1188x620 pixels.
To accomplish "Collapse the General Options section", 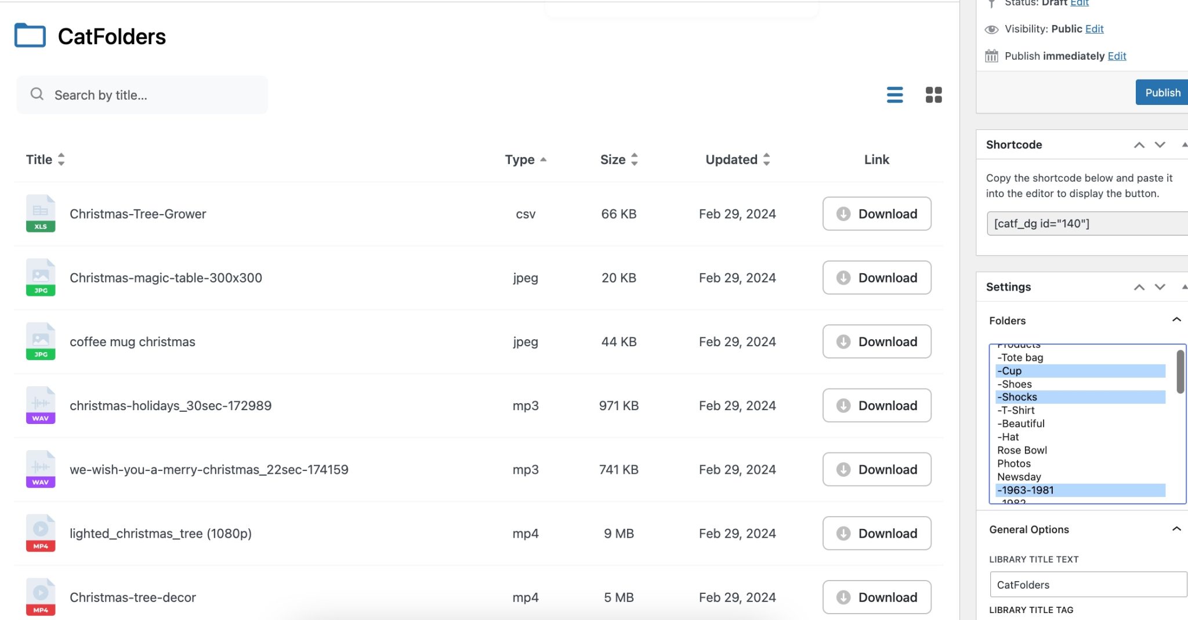I will tap(1176, 529).
